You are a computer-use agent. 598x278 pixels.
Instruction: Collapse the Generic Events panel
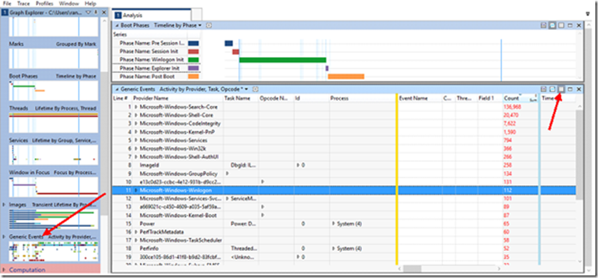(117, 89)
